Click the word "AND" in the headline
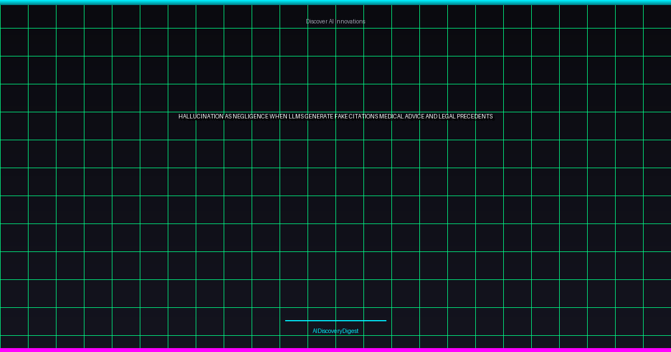 432,117
